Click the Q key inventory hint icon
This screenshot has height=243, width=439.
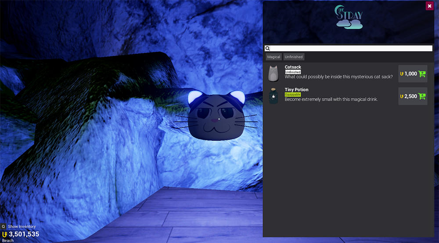(x=4, y=226)
